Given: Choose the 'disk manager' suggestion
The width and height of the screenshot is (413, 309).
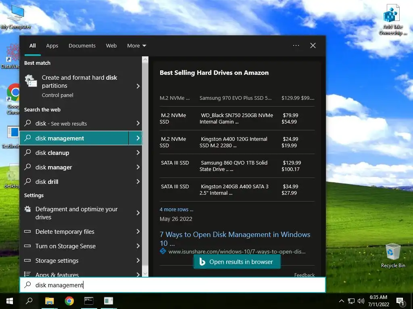Looking at the screenshot, I should (x=74, y=167).
